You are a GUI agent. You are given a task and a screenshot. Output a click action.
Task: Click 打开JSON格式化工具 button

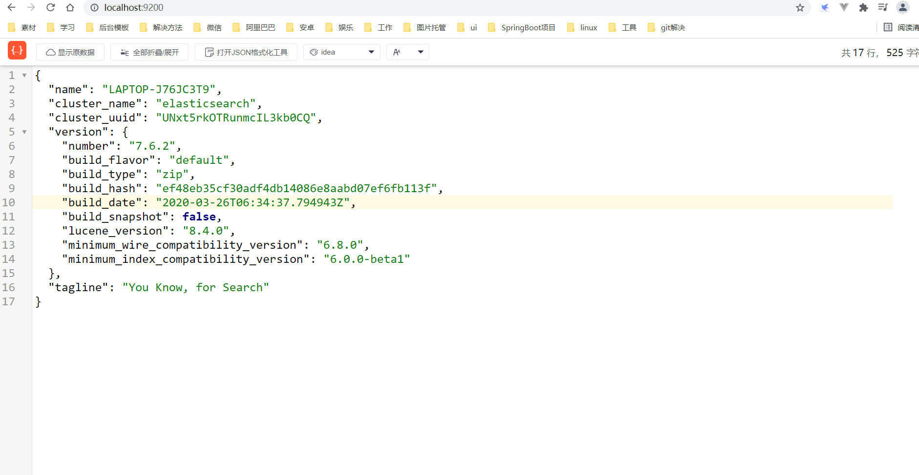pos(246,52)
